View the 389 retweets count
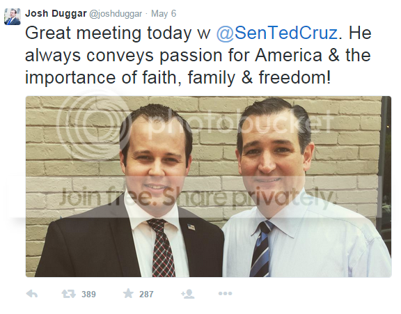Image resolution: width=401 pixels, height=314 pixels. (x=88, y=295)
